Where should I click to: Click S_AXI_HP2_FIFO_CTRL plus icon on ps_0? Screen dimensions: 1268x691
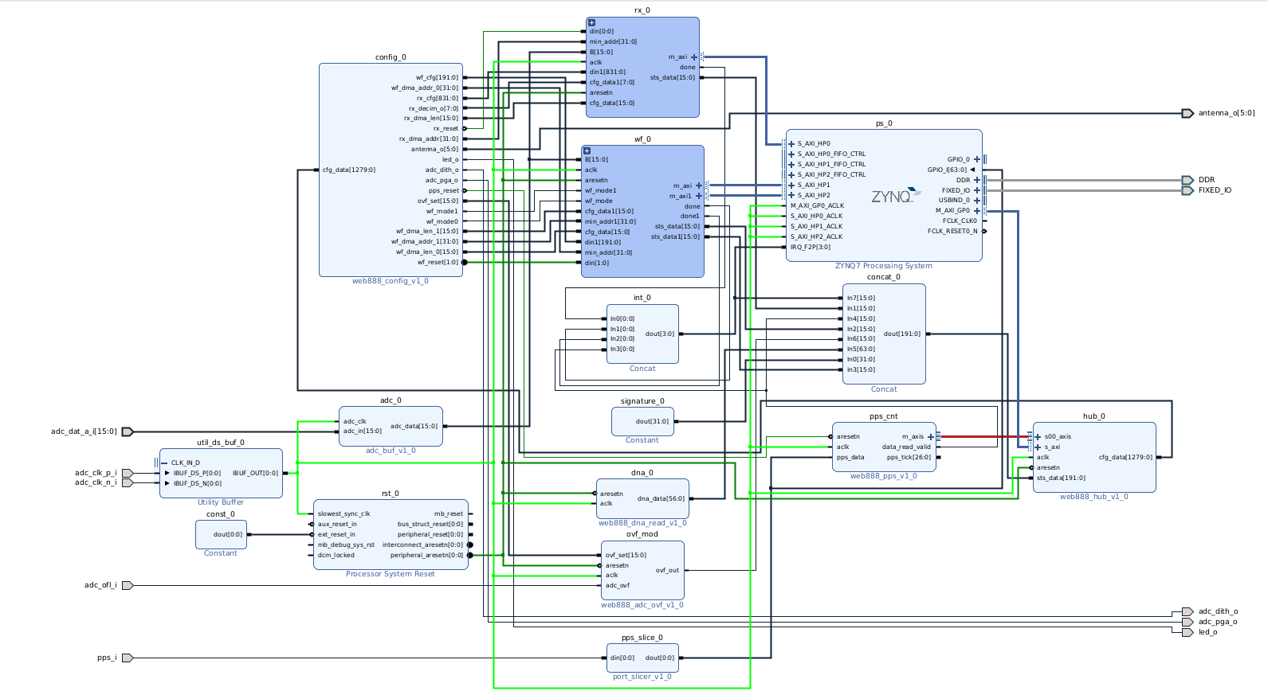tap(791, 175)
